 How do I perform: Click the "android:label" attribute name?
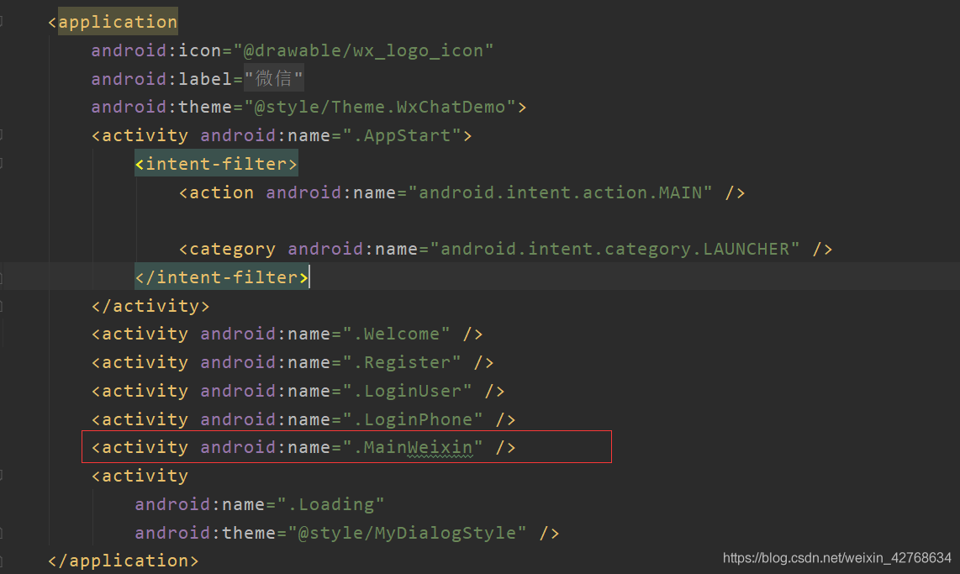[x=161, y=79]
